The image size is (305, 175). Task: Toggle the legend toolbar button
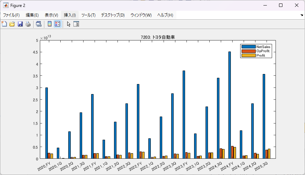pos(58,24)
